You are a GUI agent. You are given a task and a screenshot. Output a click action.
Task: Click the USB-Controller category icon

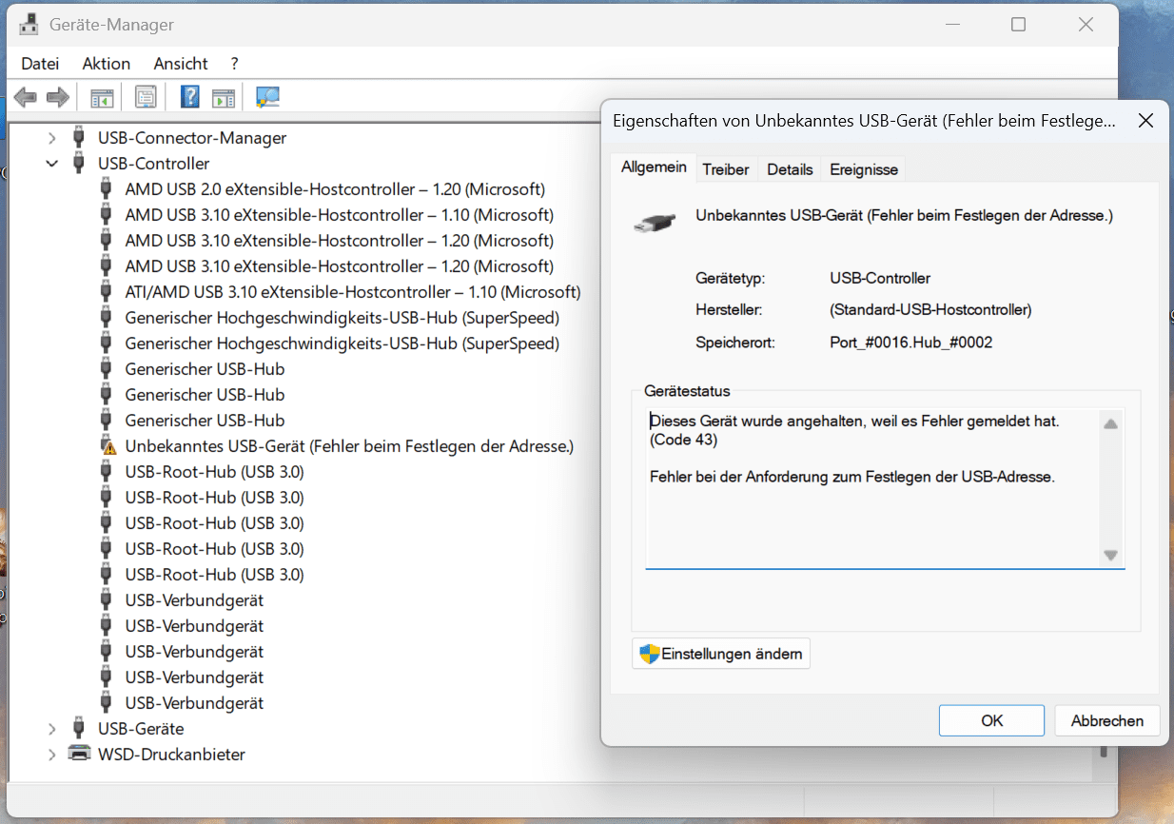point(80,164)
